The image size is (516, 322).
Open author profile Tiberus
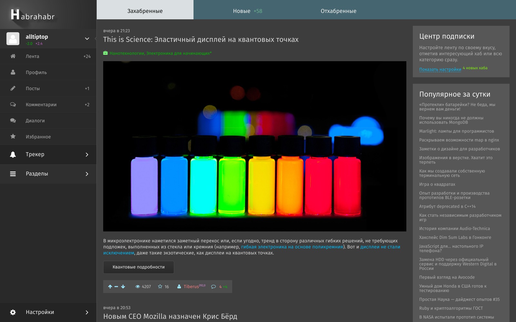(x=191, y=287)
